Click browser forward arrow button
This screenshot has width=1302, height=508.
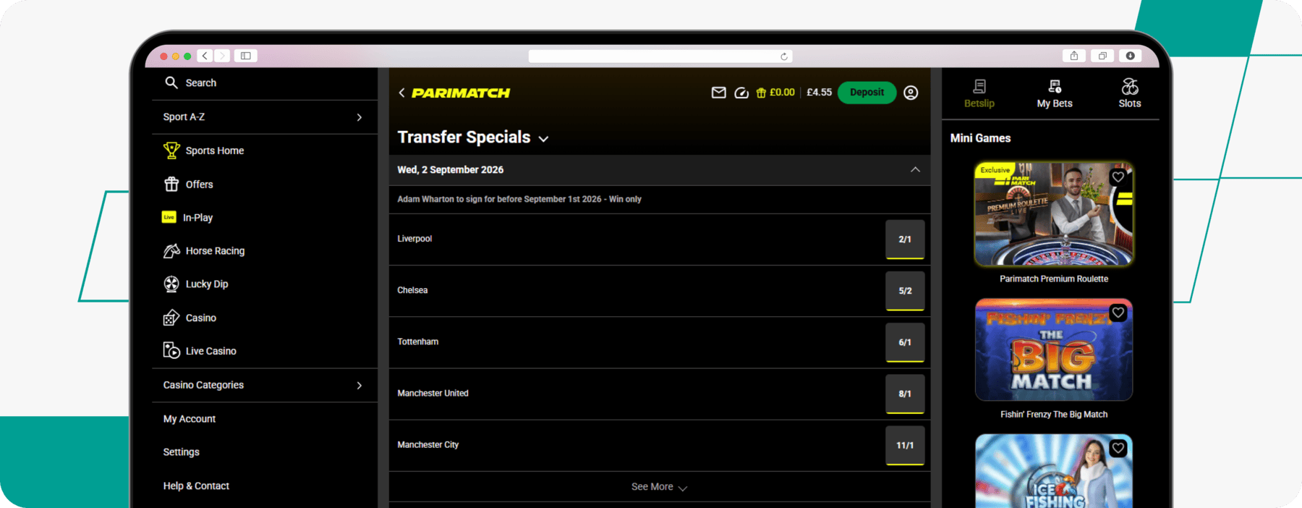[222, 56]
